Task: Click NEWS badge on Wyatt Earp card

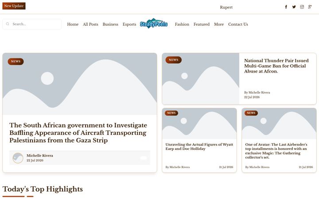Action: [171, 113]
